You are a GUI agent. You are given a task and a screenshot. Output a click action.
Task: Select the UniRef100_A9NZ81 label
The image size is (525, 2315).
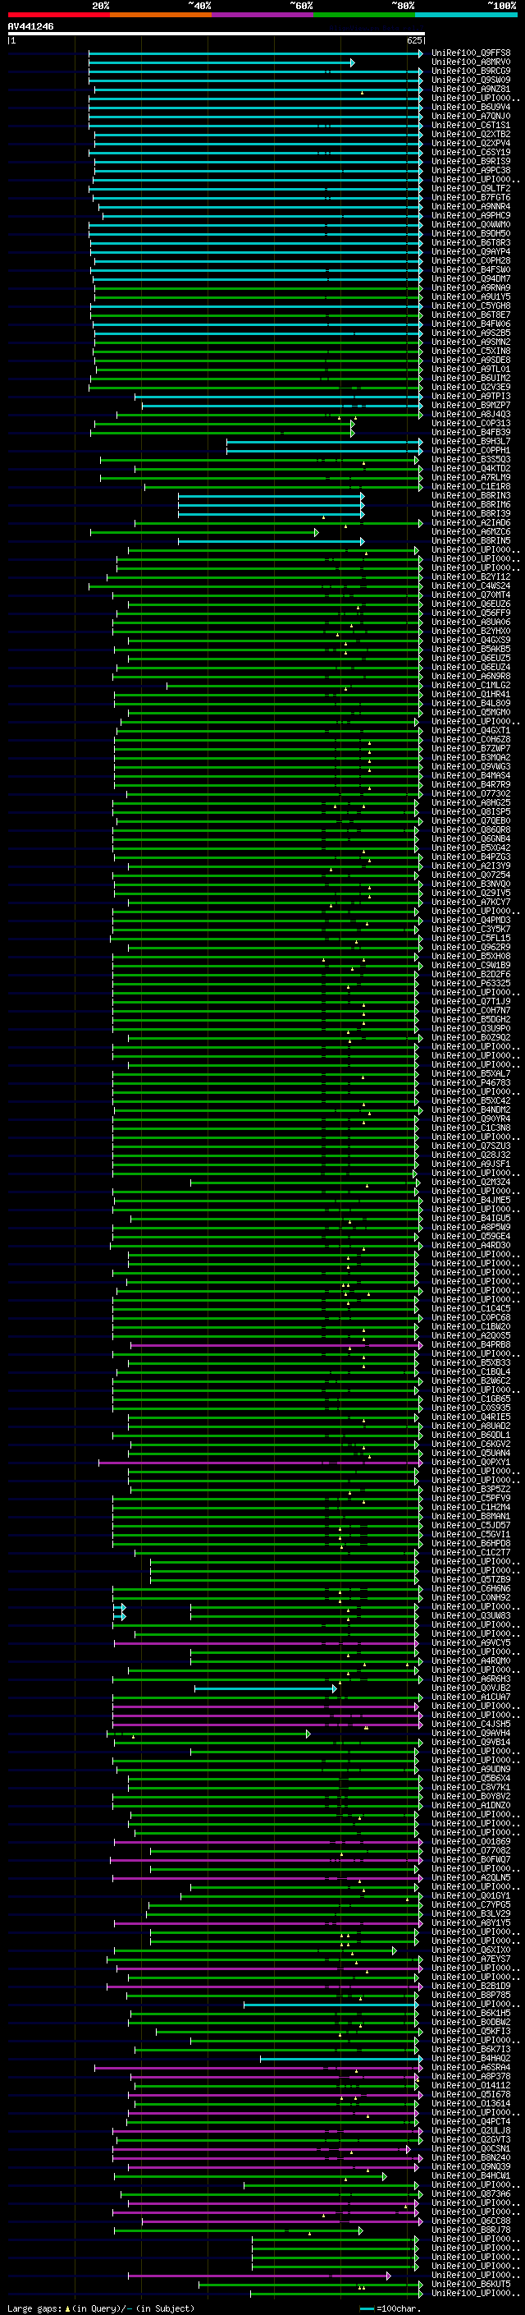[471, 89]
